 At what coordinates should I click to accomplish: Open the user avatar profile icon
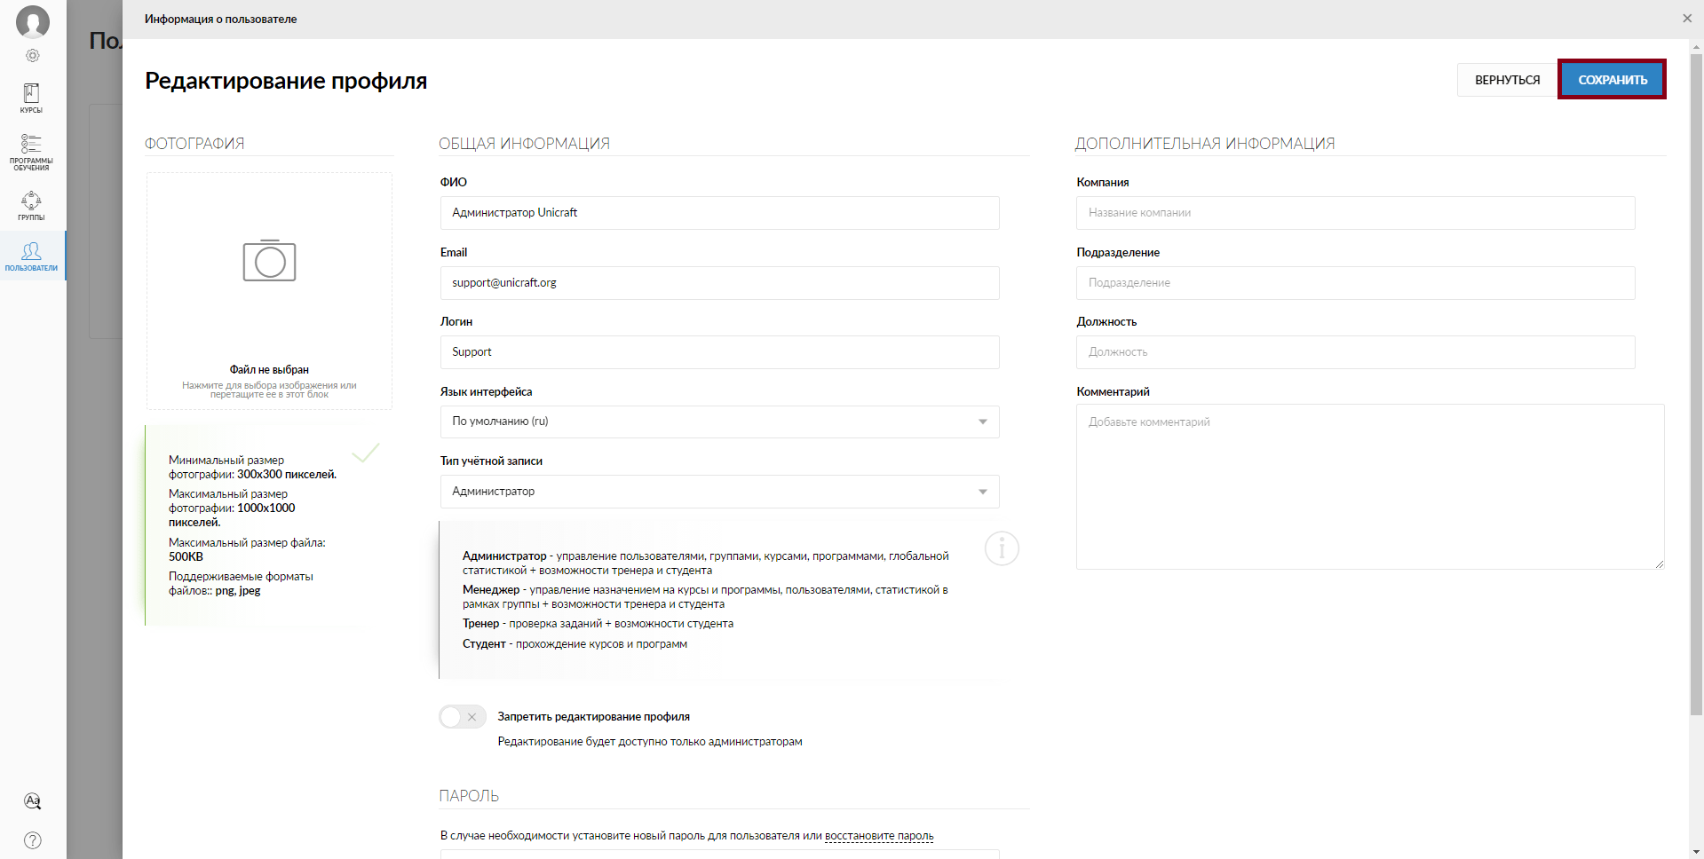point(33,21)
